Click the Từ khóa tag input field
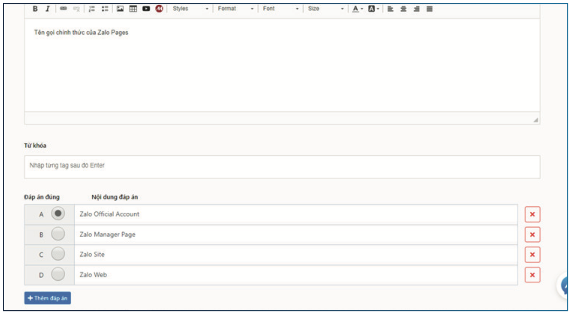The height and width of the screenshot is (315, 571). pos(282,167)
